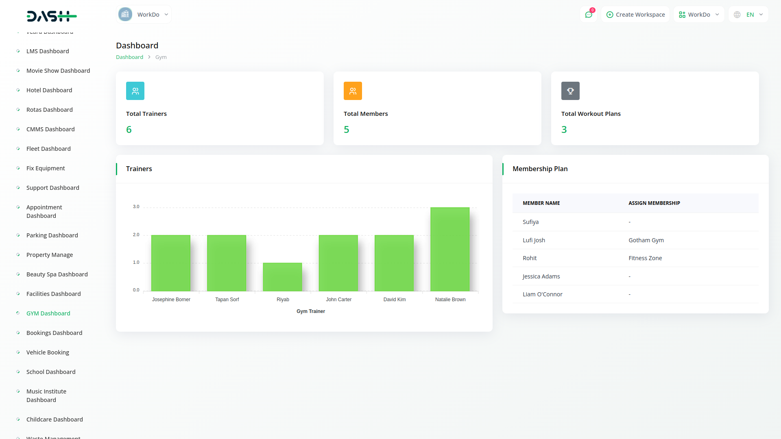The image size is (781, 439).
Task: Open Hotel Dashboard from the sidebar
Action: click(x=49, y=90)
